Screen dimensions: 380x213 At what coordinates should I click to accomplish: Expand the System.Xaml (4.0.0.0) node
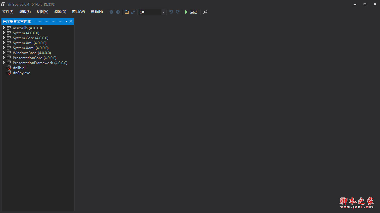tap(4, 48)
